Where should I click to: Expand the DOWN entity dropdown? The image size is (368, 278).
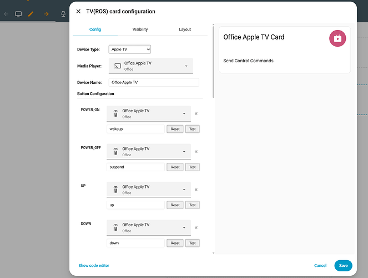(184, 227)
